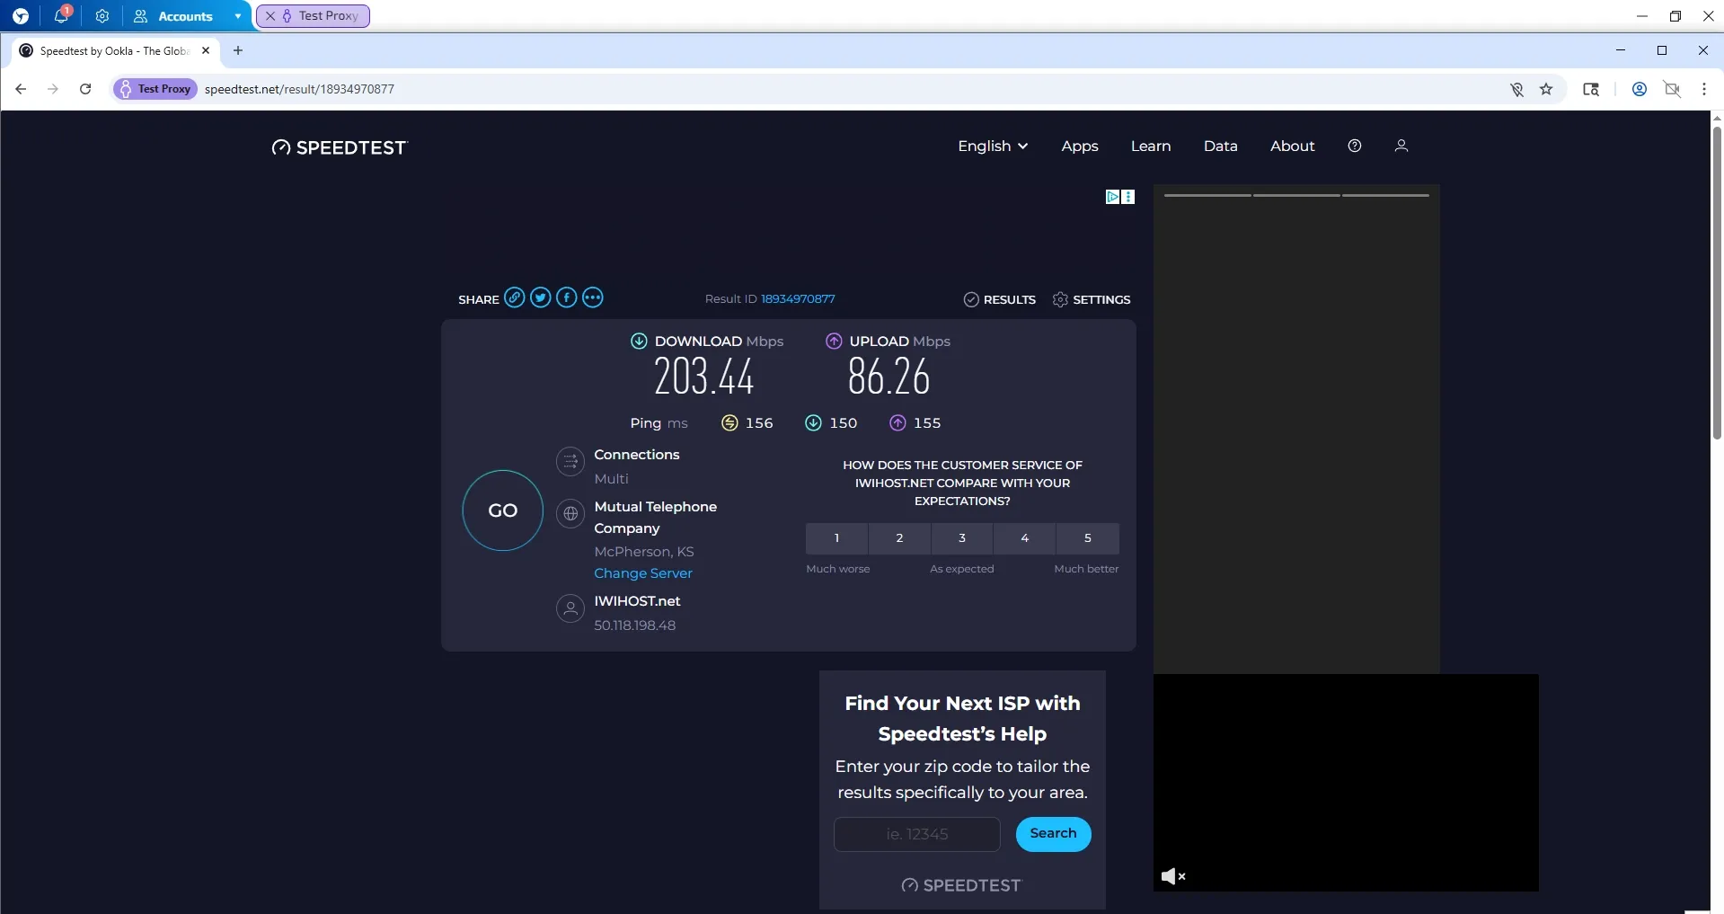This screenshot has width=1724, height=914.
Task: Select rating 5 Much better
Action: pos(1087,538)
